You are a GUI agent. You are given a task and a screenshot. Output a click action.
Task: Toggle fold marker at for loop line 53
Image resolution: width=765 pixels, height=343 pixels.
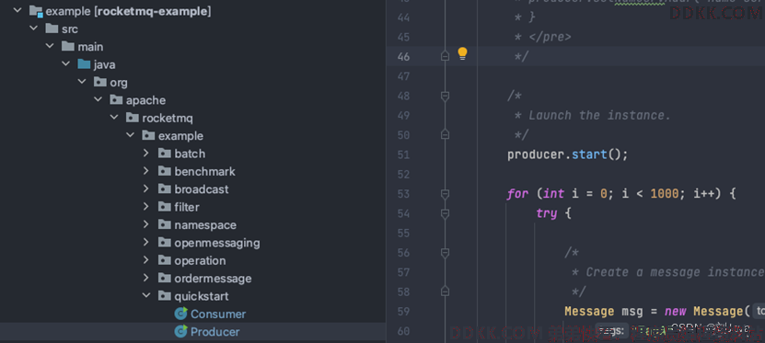coord(445,194)
